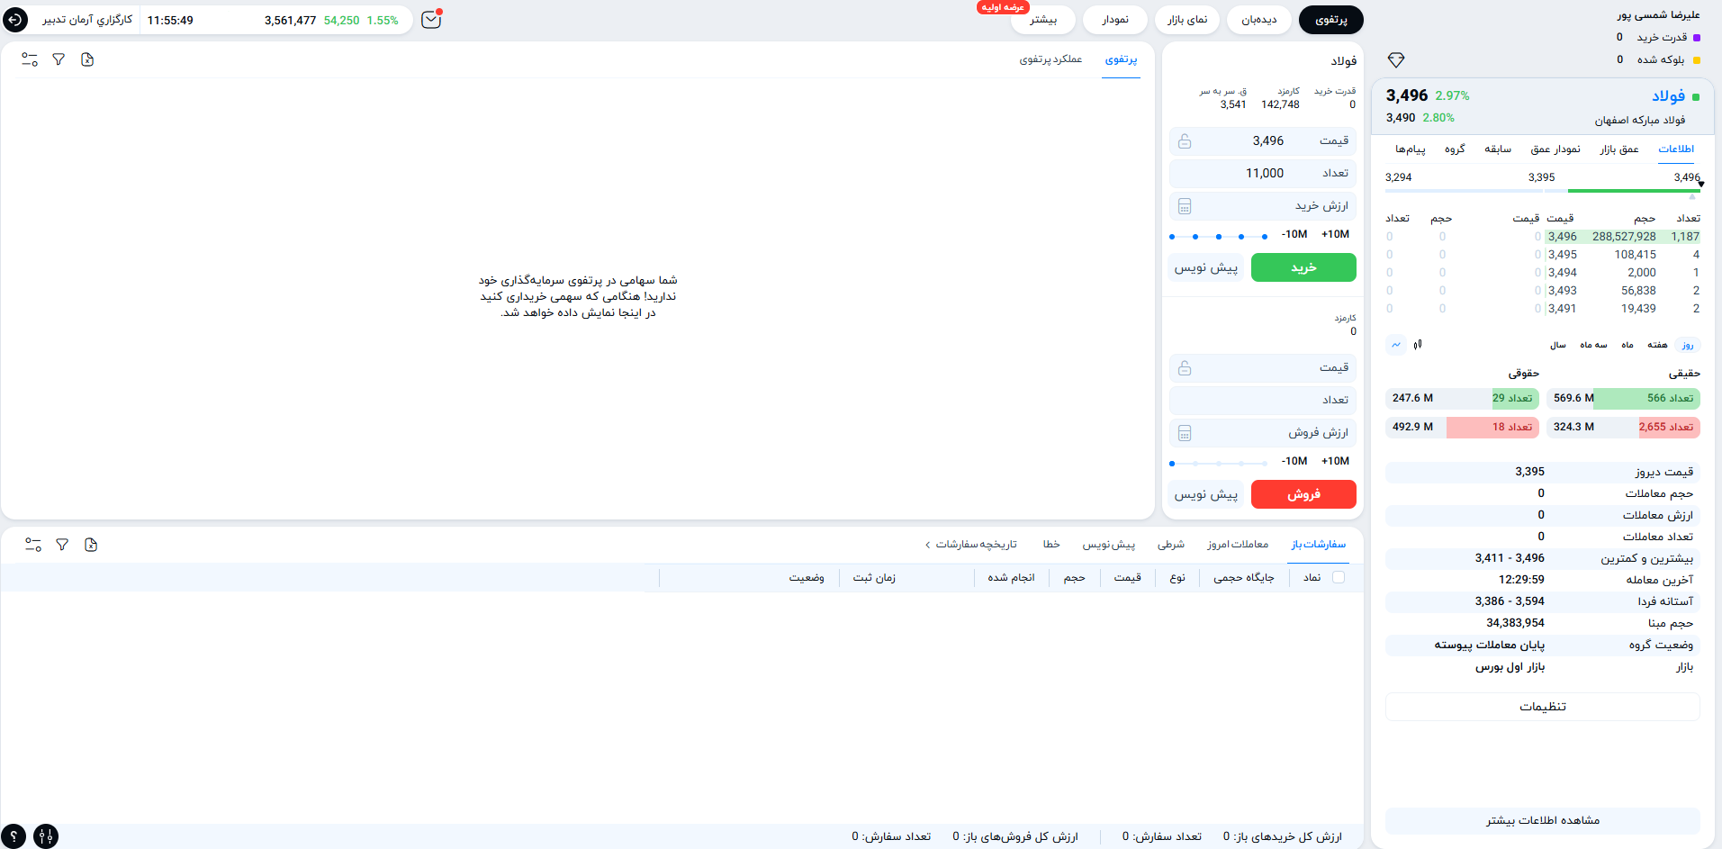Viewport: 1722px width, 849px height.
Task: Open the portfolio filter funnel icon
Action: tap(59, 59)
